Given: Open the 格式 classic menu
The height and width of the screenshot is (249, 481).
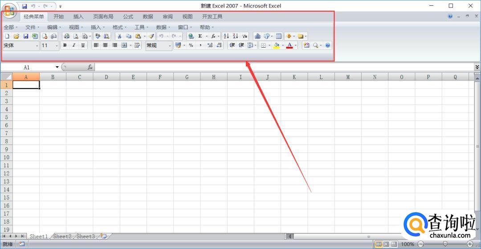Looking at the screenshot, I should click(x=119, y=27).
